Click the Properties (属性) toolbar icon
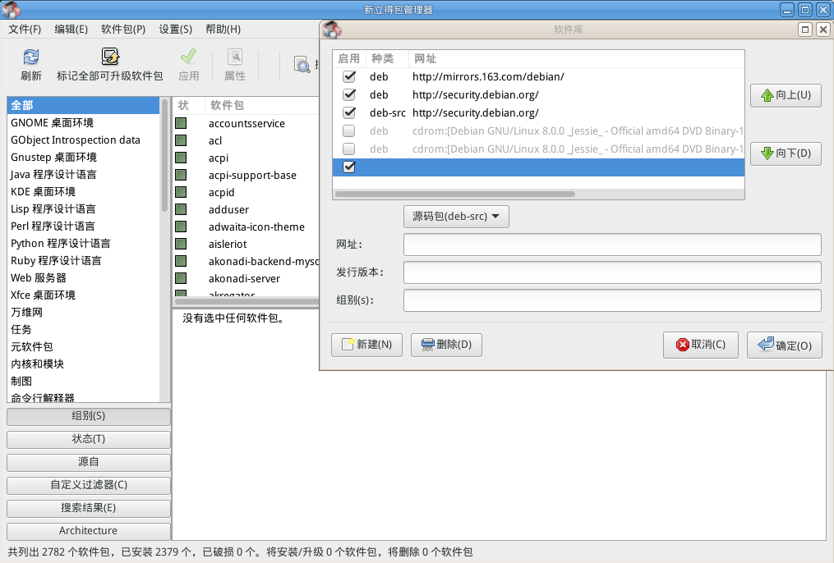This screenshot has height=563, width=834. click(x=234, y=57)
